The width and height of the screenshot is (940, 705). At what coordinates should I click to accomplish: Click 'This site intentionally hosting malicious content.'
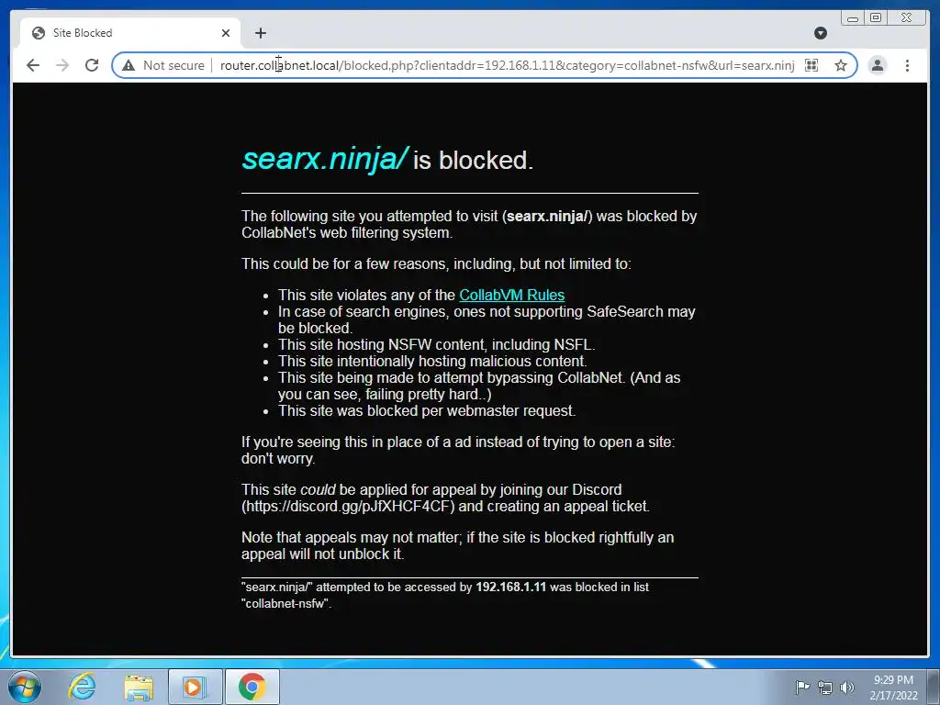(432, 361)
